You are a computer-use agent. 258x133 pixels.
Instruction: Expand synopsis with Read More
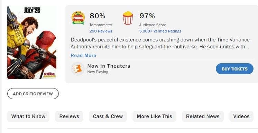coord(83,55)
